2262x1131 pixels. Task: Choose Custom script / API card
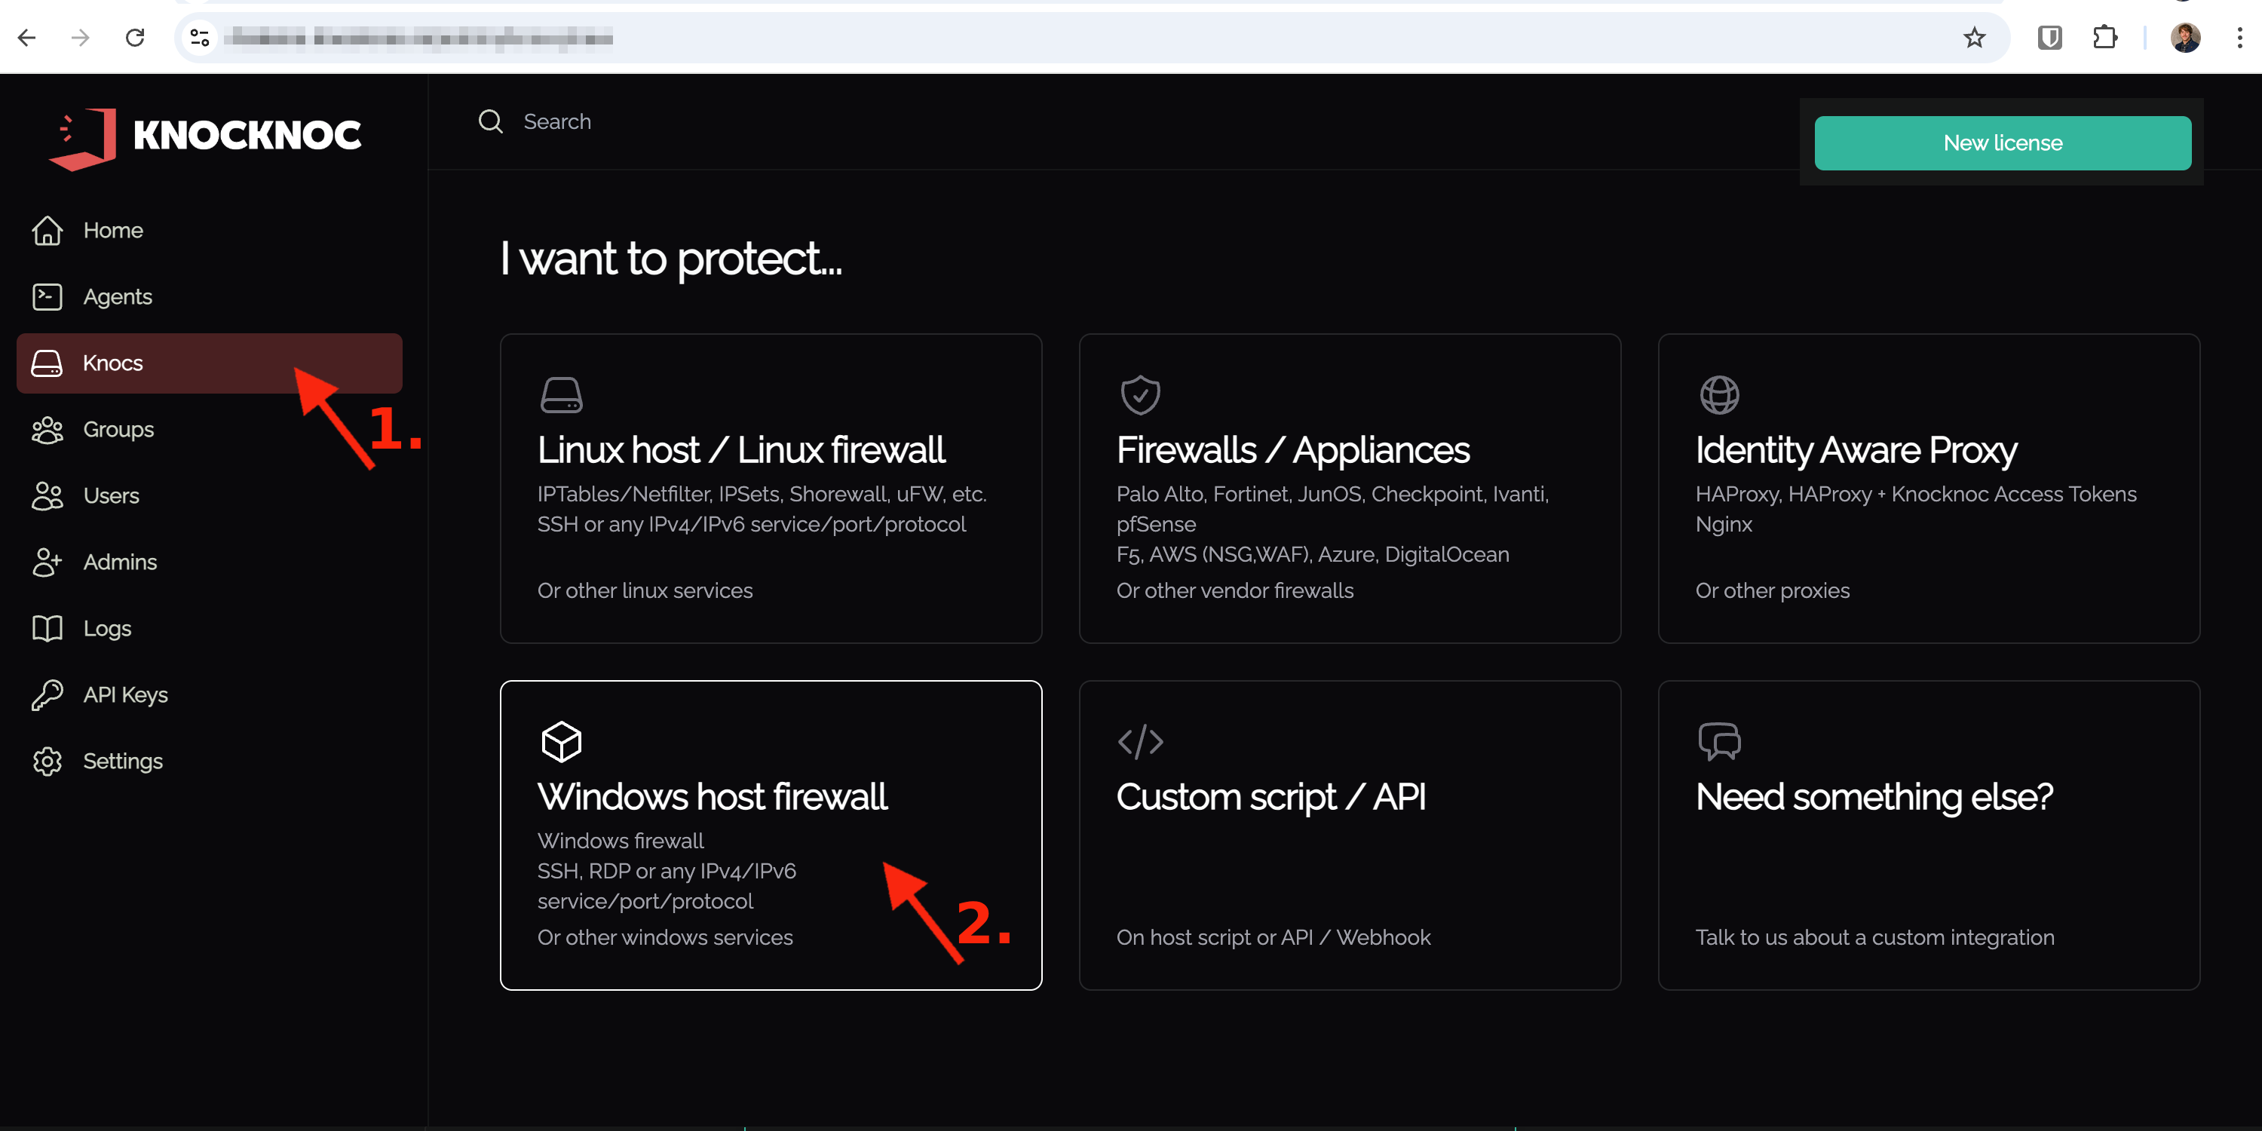[x=1349, y=834]
